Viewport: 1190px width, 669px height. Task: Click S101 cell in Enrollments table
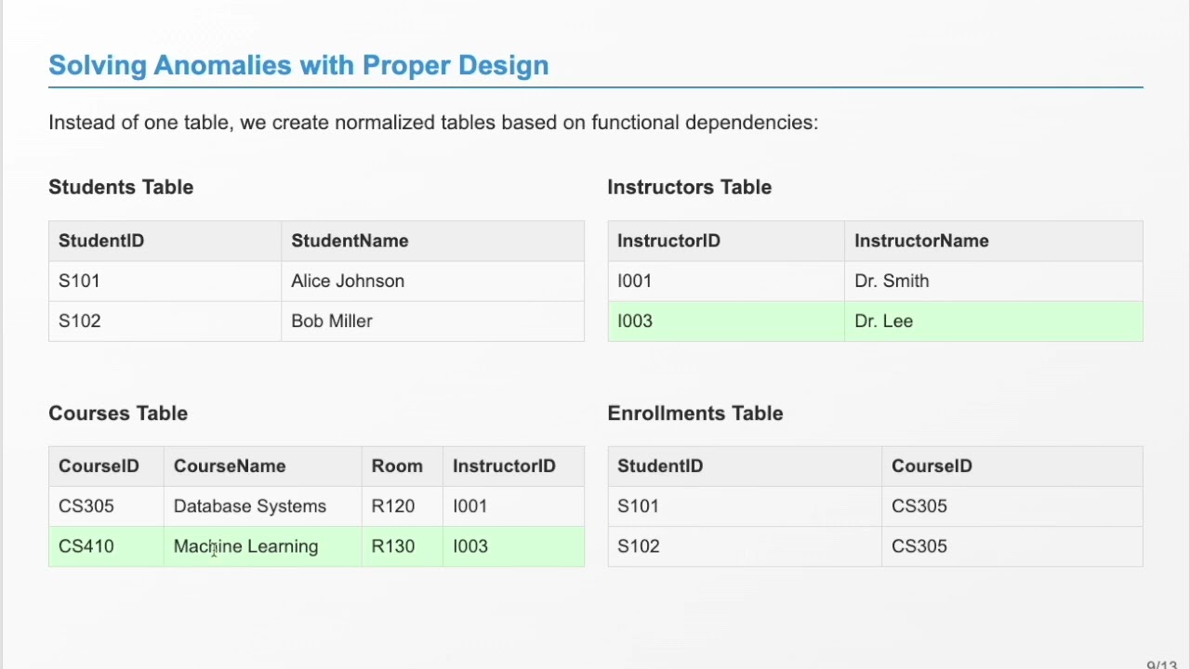[745, 506]
